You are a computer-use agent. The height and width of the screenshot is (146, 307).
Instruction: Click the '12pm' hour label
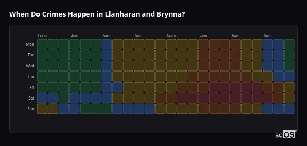[x=171, y=35]
